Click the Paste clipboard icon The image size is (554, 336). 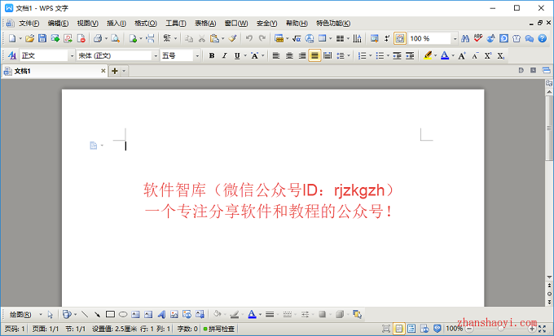[x=214, y=38]
